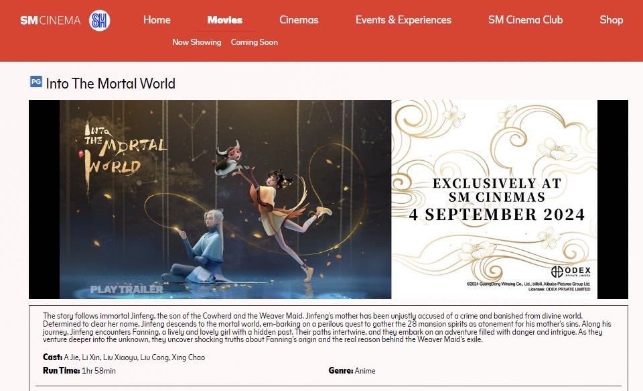This screenshot has height=391, width=643.
Task: Play the trailer via PLAY TRAILER label
Action: (127, 289)
